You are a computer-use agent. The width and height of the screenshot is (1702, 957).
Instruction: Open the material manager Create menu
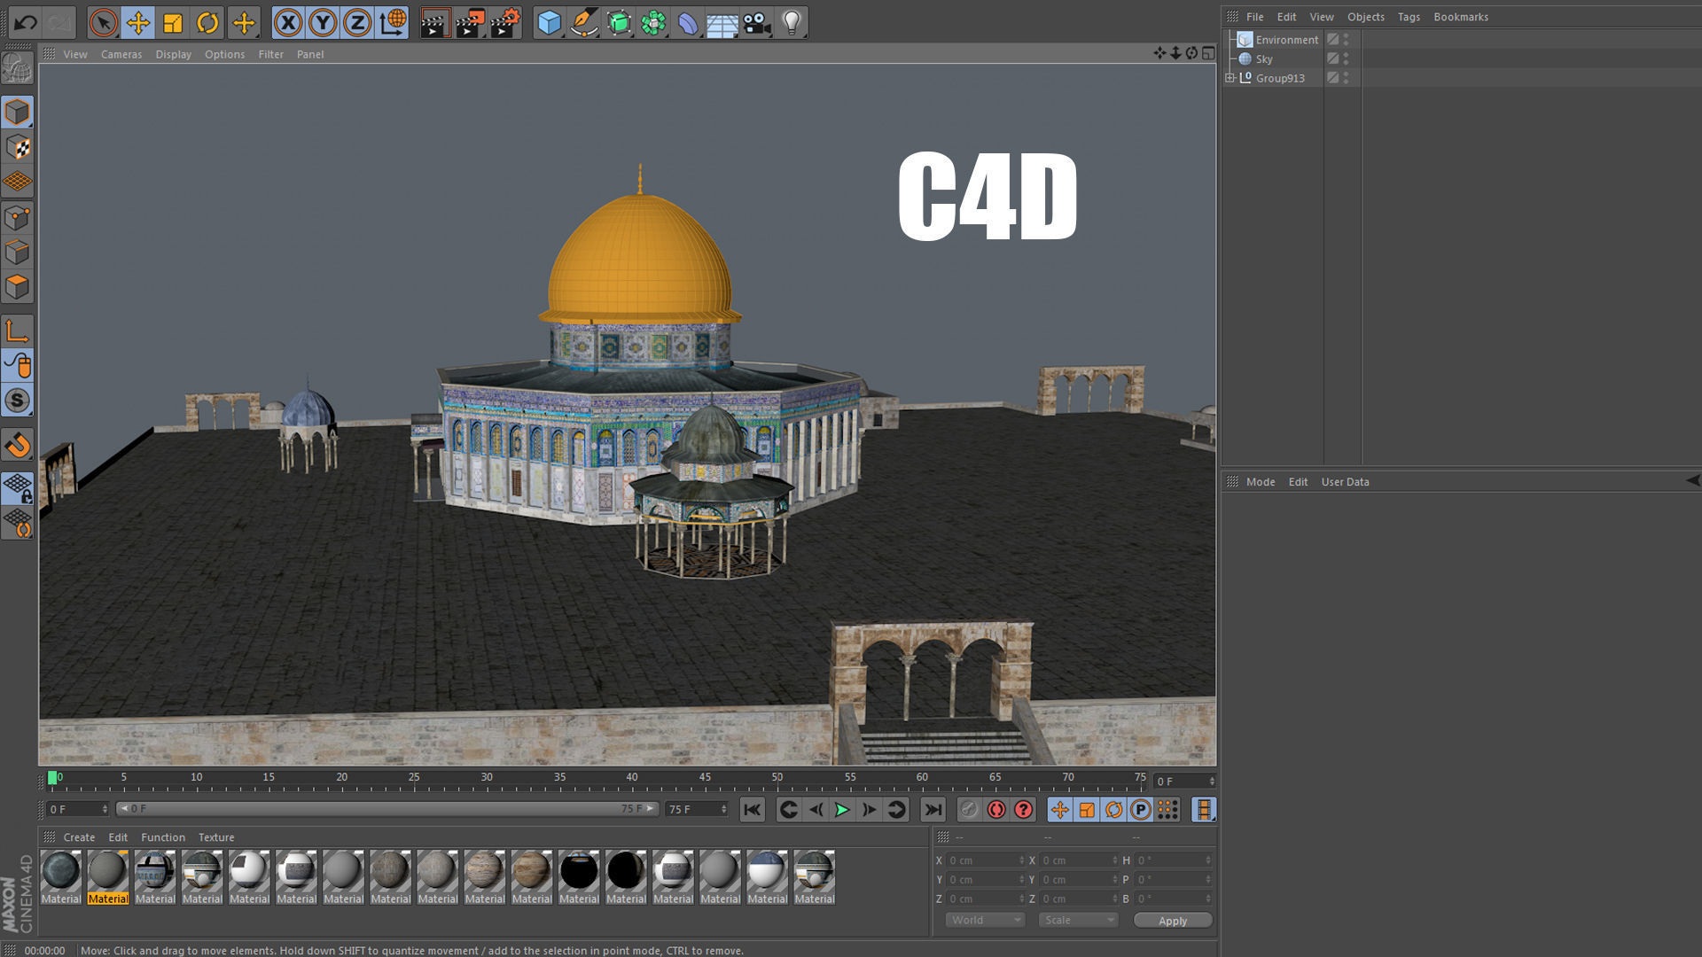(x=79, y=837)
